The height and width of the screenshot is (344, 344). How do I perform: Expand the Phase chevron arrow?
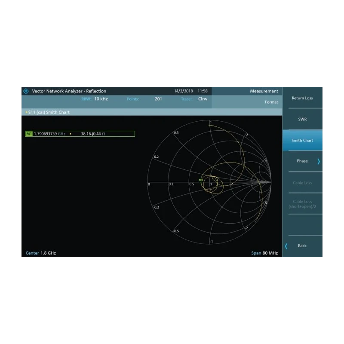pos(319,162)
